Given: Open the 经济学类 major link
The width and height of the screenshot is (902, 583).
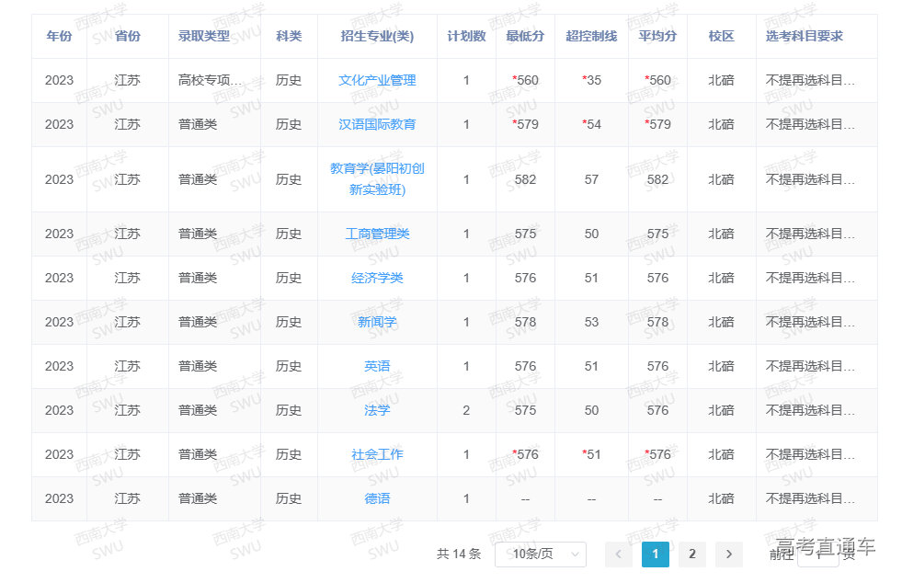Looking at the screenshot, I should [377, 279].
